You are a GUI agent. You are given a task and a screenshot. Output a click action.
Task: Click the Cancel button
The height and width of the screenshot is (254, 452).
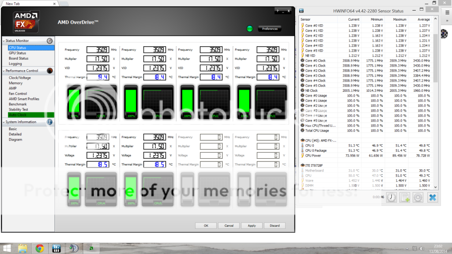[x=229, y=225]
